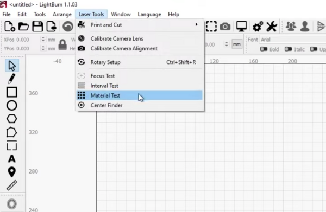Click the camera capture toolbar icon
The height and width of the screenshot is (212, 326).
(x=225, y=27)
